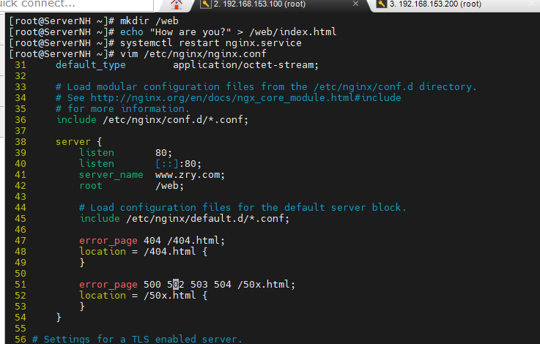Click '[::]:80;' on line 40
This screenshot has height=344, width=540.
(x=178, y=164)
